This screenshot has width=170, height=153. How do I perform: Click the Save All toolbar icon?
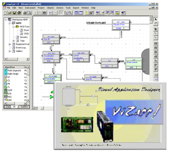click(19, 13)
